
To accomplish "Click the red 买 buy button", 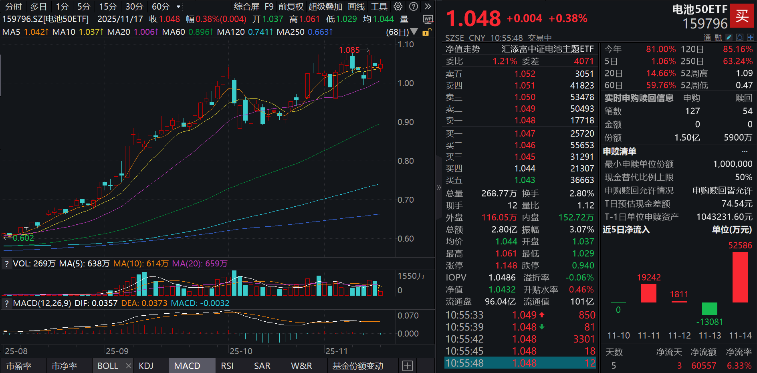I will tap(742, 16).
